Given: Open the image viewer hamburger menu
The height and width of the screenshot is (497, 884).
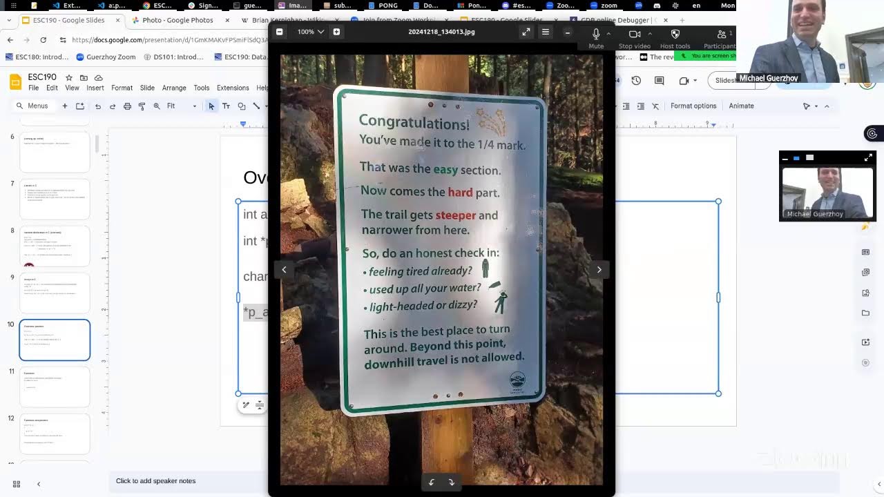Looking at the screenshot, I should (546, 32).
